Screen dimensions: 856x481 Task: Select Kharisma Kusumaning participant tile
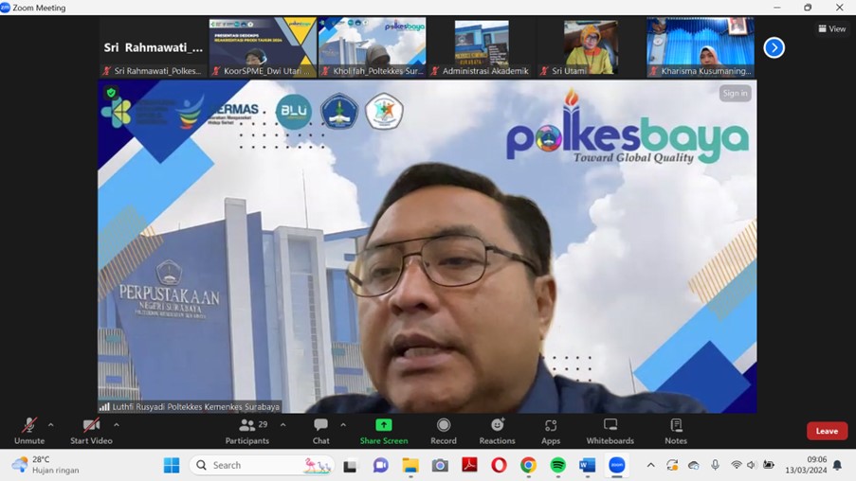point(701,47)
